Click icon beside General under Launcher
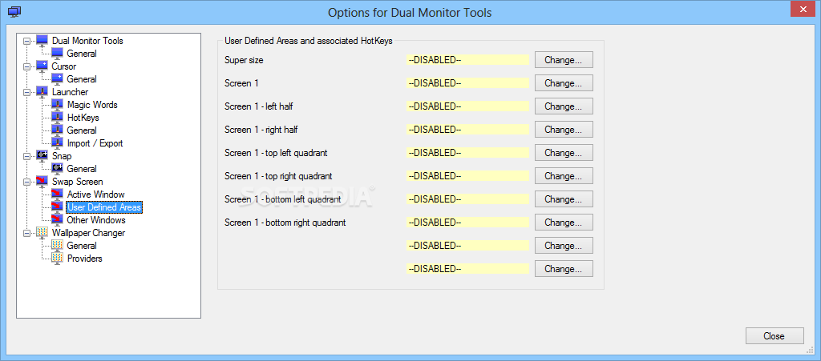The height and width of the screenshot is (361, 821). click(x=57, y=130)
